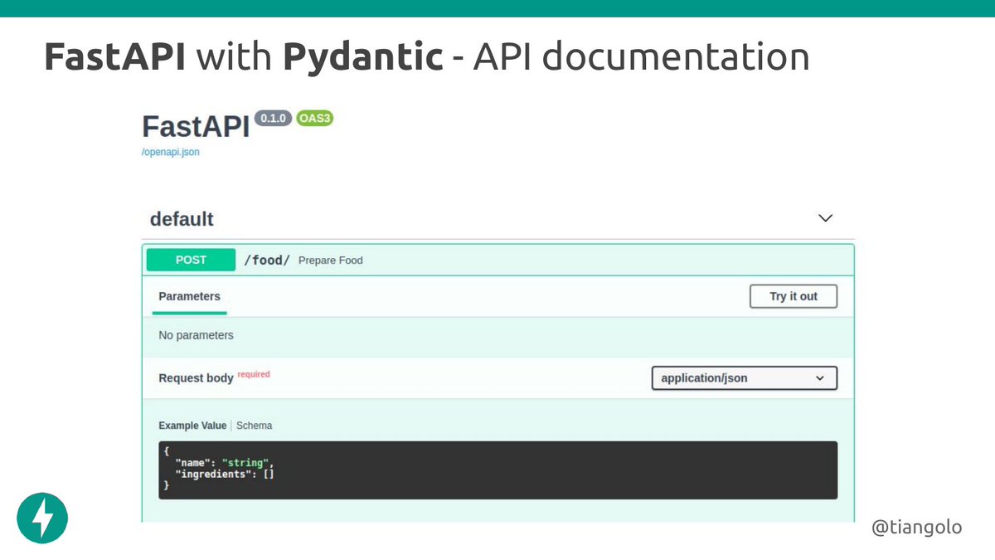
Task: Click the Try it out button
Action: (x=794, y=296)
